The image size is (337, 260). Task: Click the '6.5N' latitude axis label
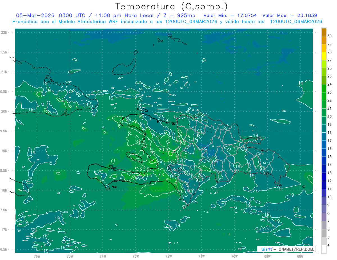point(4,249)
